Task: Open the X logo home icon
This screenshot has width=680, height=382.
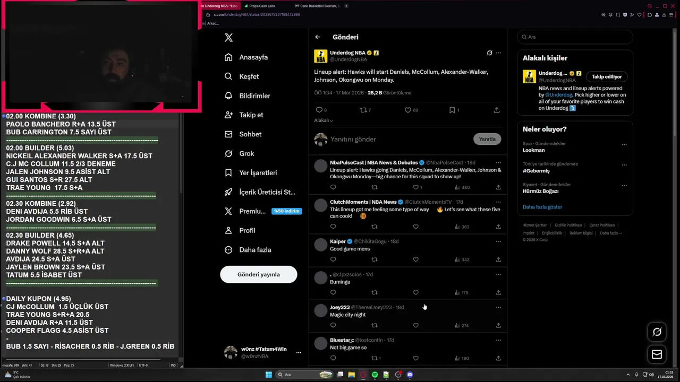Action: click(228, 38)
